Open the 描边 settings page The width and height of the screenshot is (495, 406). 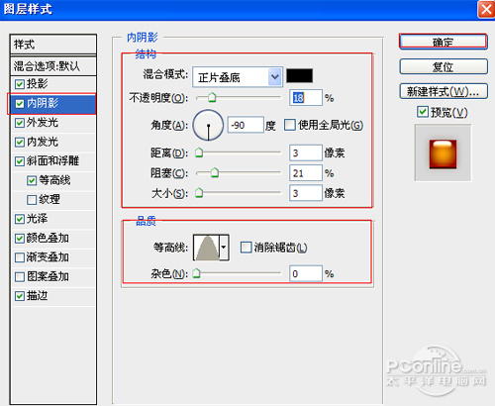pos(37,296)
